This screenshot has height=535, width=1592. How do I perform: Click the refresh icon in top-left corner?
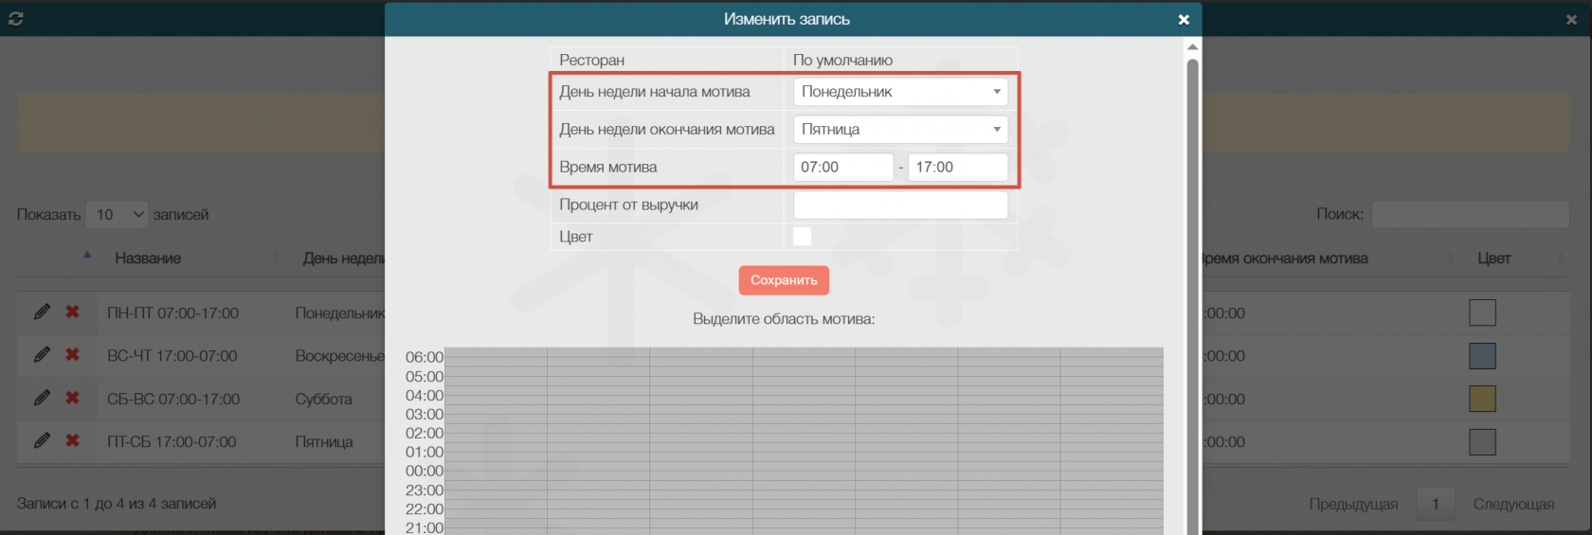click(x=15, y=19)
